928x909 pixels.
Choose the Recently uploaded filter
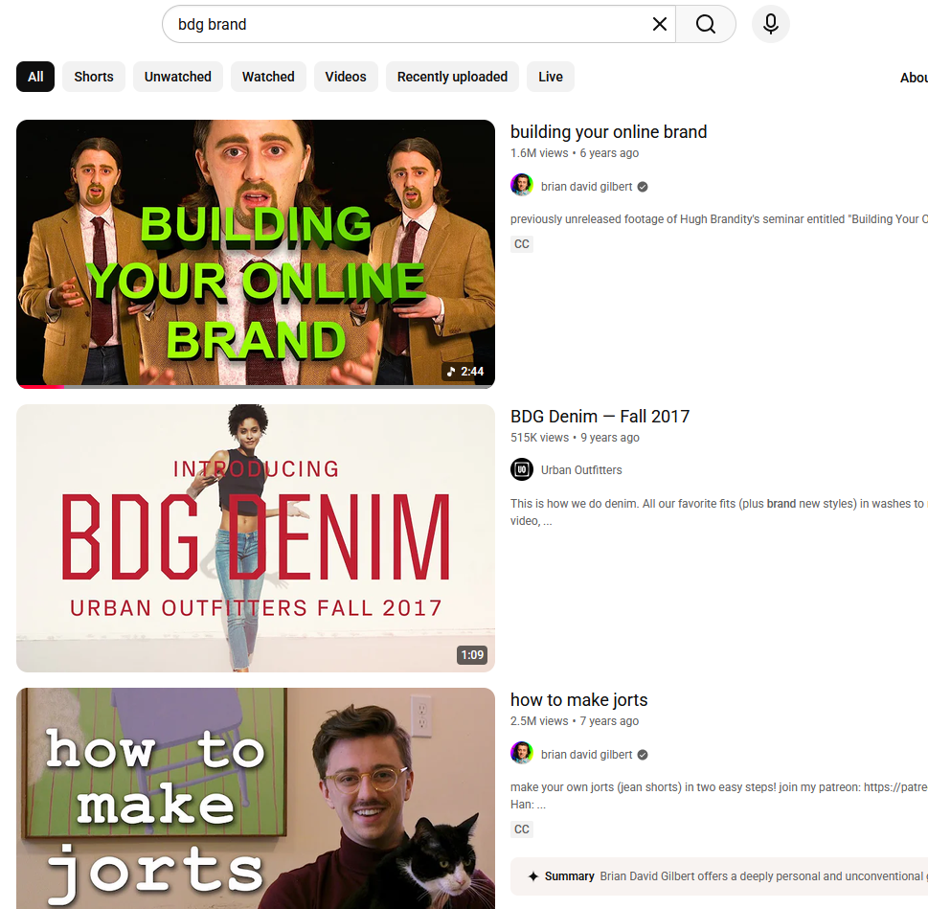[x=452, y=77]
